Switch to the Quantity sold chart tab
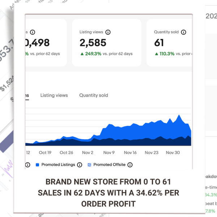217x217 pixels. click(x=94, y=95)
